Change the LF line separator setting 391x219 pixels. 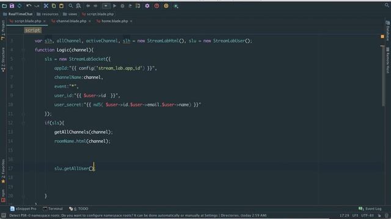pos(356,215)
